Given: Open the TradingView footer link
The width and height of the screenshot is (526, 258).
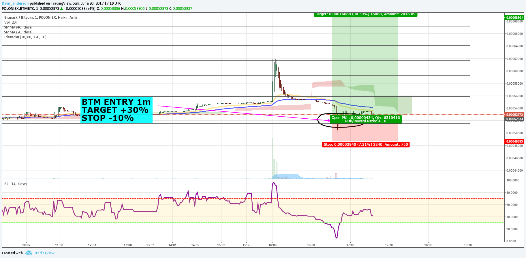Looking at the screenshot, I should [44, 253].
